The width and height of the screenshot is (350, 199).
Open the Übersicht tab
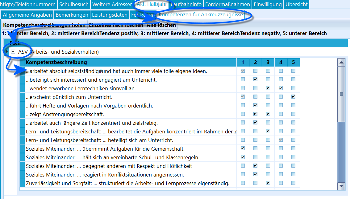(296, 4)
